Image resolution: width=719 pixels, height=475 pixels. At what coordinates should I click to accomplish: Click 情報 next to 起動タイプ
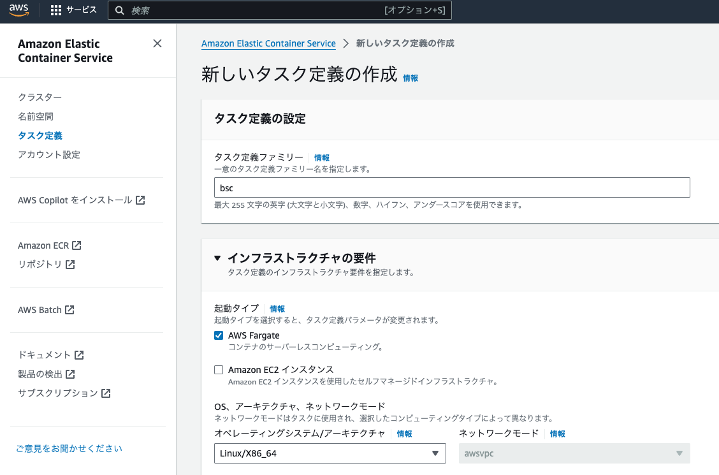277,309
